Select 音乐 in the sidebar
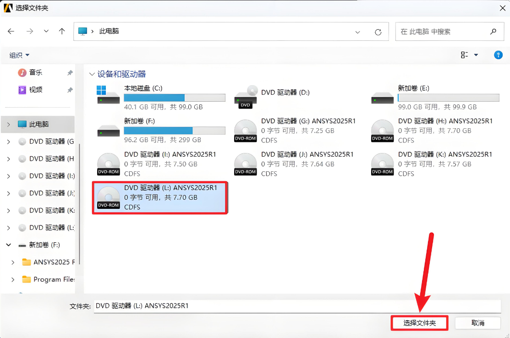510x338 pixels. point(36,72)
